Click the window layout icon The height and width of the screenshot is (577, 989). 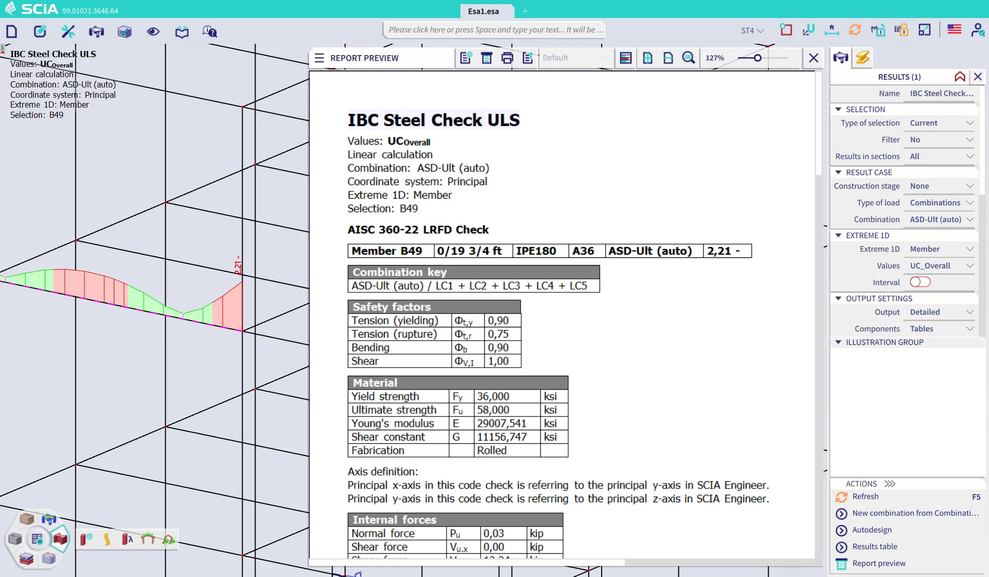(x=925, y=30)
